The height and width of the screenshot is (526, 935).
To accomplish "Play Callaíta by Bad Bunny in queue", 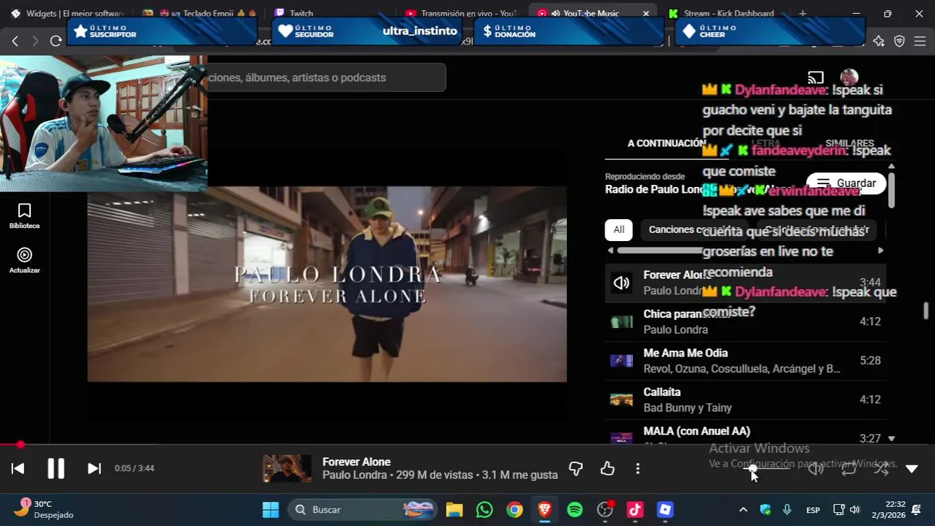I will (745, 400).
